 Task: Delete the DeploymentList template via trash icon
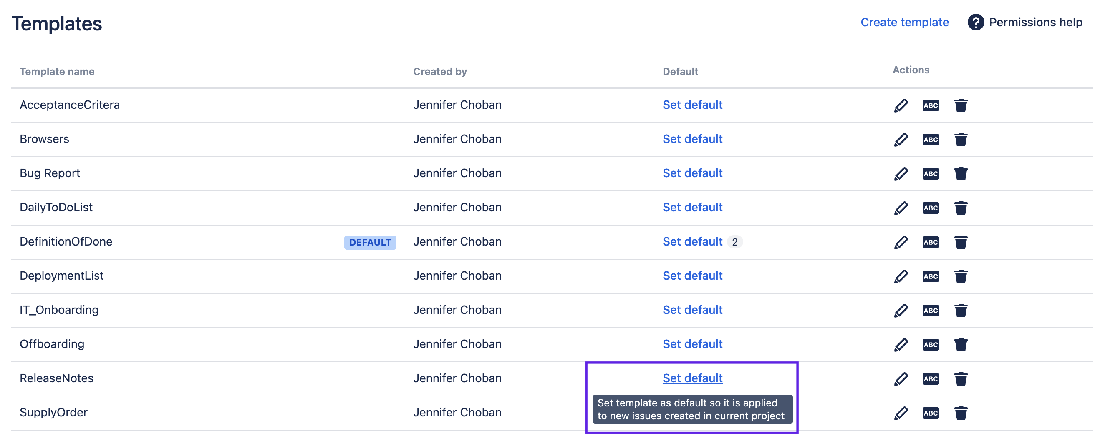[x=961, y=276]
